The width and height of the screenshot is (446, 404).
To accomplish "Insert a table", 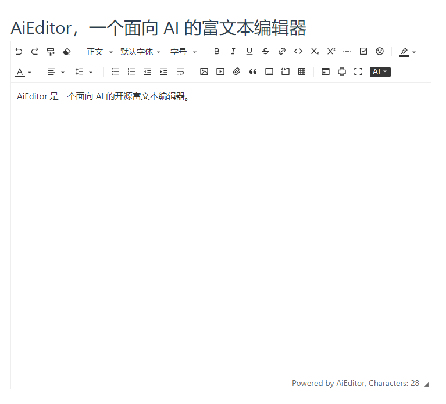I will point(302,71).
